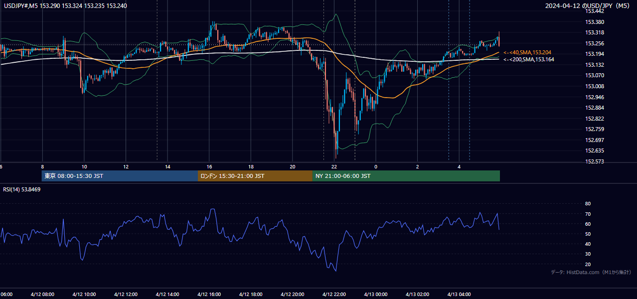Click hour label 18 under the price chart
Image resolution: width=637 pixels, height=299 pixels.
(x=251, y=167)
